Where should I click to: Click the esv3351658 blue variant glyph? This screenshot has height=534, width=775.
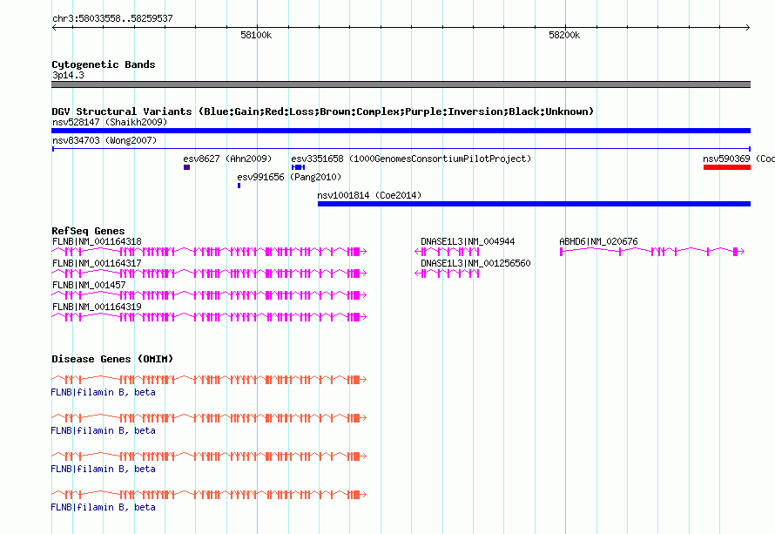tap(298, 167)
